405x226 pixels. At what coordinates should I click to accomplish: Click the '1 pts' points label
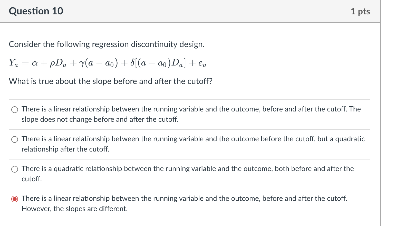point(360,11)
